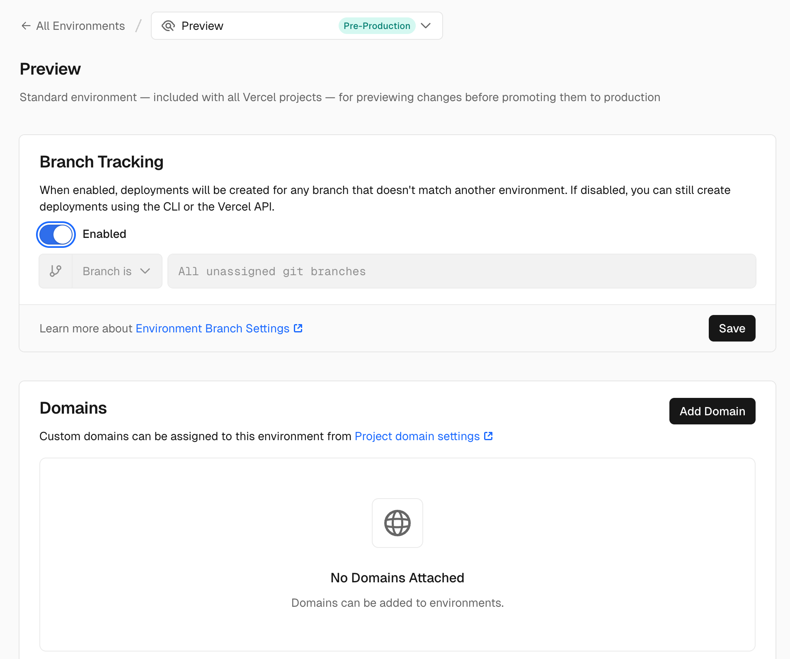Open the Preview environment selector box
790x659 pixels.
pos(297,26)
